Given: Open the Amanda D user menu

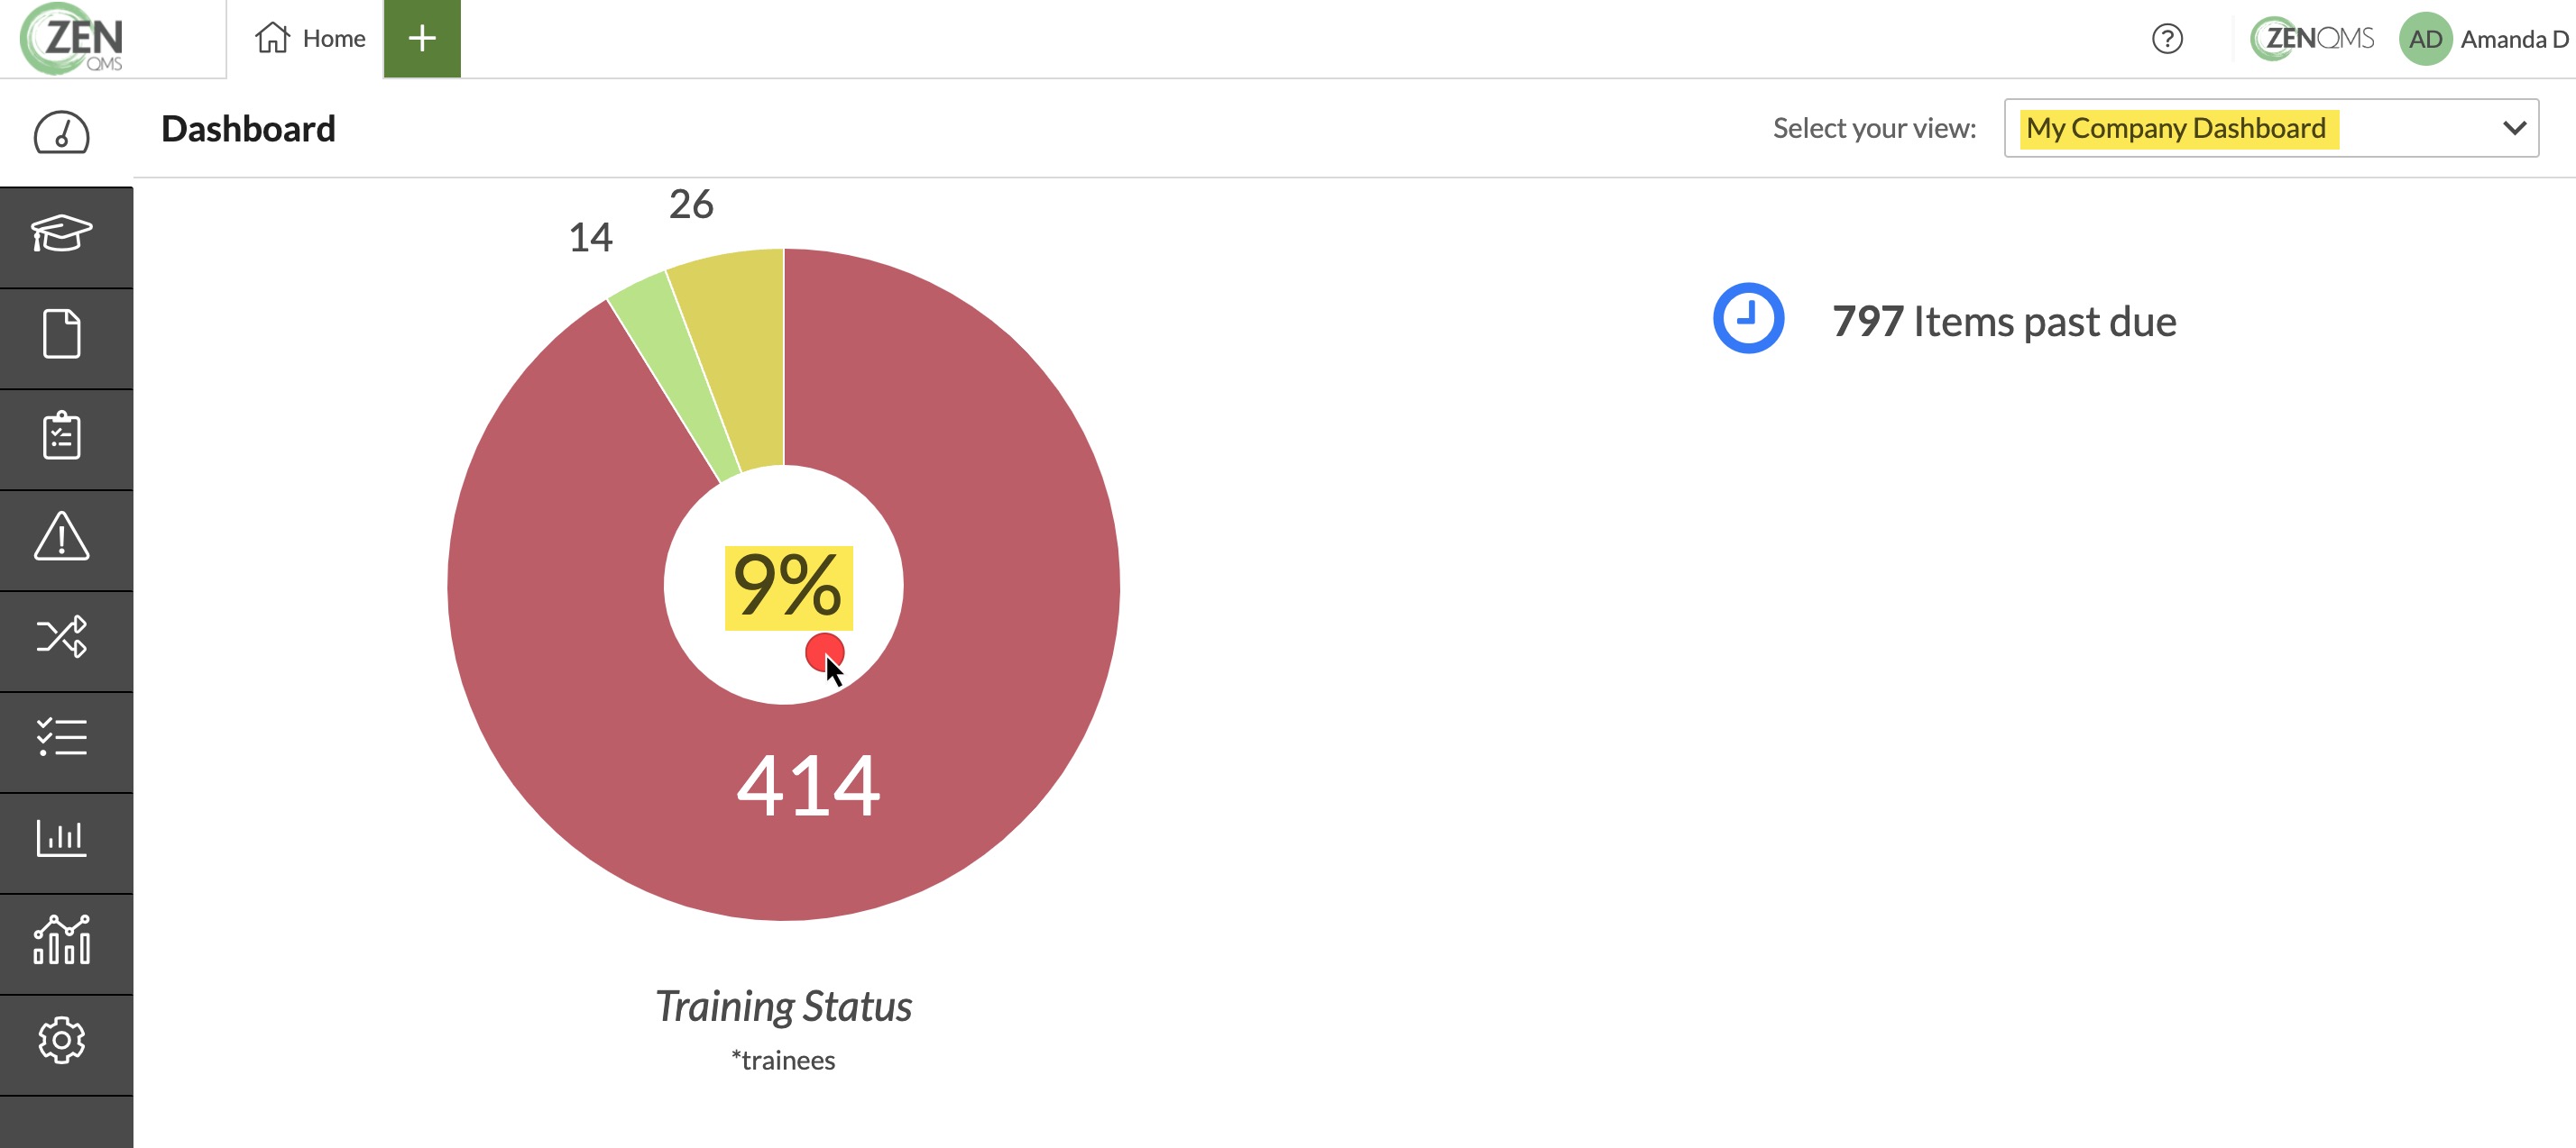Looking at the screenshot, I should 2484,39.
